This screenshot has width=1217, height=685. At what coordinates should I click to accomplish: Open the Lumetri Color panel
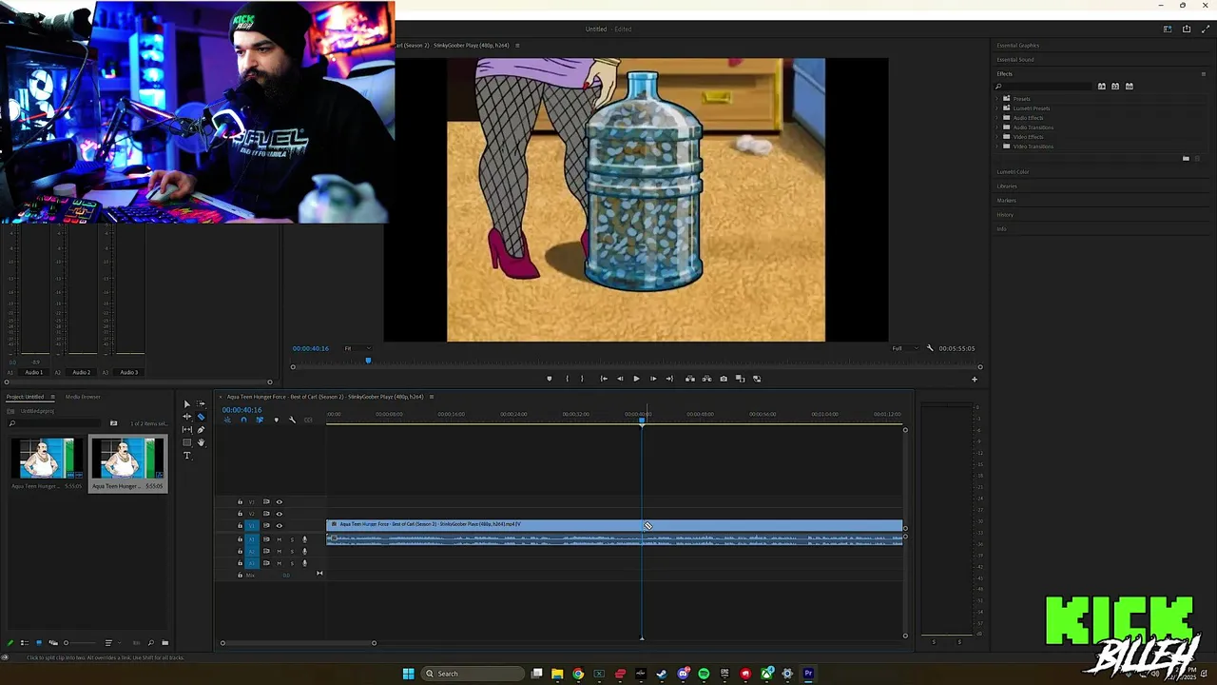[1013, 172]
